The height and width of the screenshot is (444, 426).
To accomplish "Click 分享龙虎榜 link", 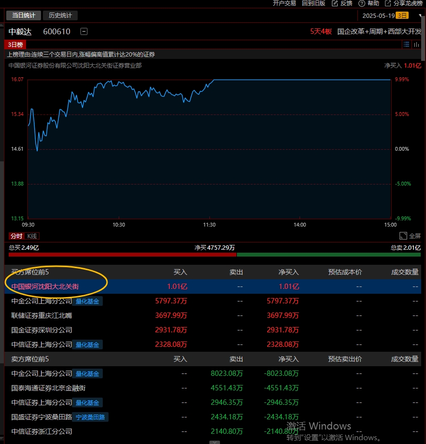I will (x=408, y=3).
